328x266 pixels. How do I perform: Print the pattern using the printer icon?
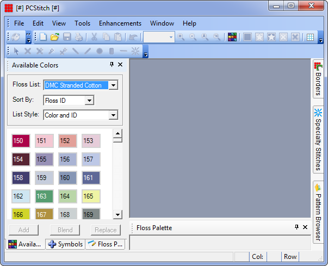[79, 37]
